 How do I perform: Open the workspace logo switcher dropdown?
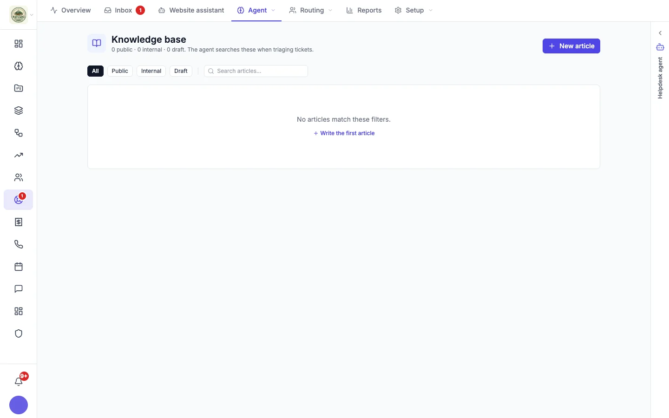21,15
